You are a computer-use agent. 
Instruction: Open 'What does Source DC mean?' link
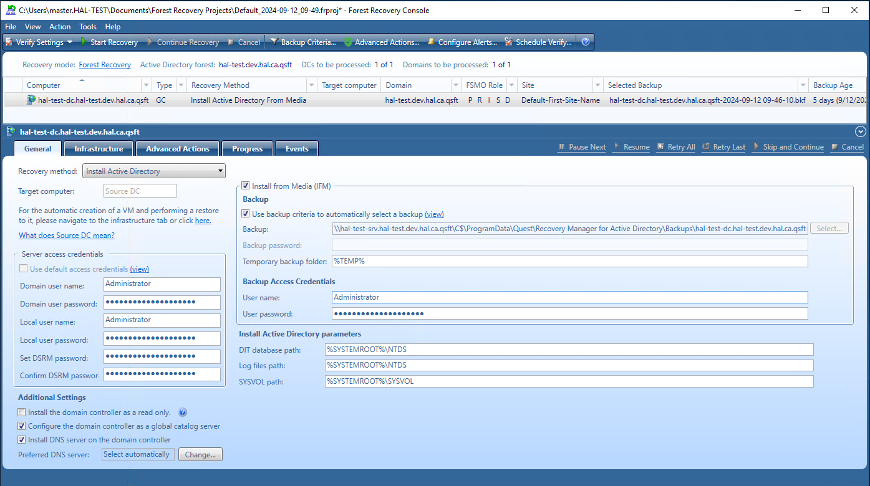(x=66, y=236)
